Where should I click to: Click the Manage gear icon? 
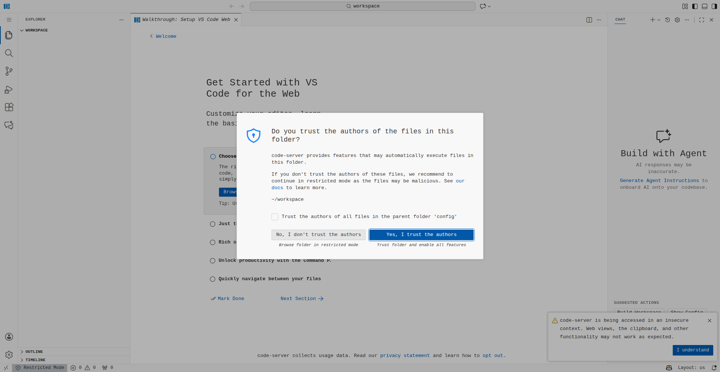click(x=9, y=354)
